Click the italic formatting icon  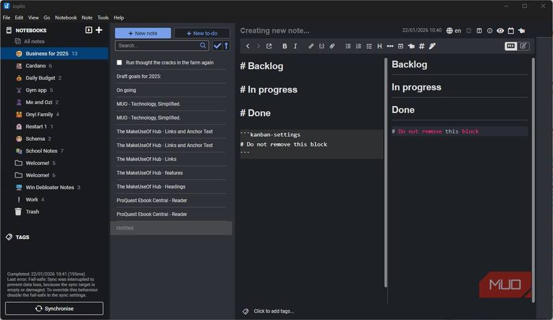[x=296, y=46]
